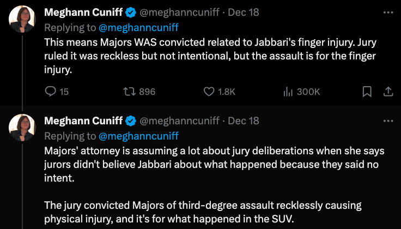Open more options on second tweet
This screenshot has width=401, height=229.
click(388, 120)
